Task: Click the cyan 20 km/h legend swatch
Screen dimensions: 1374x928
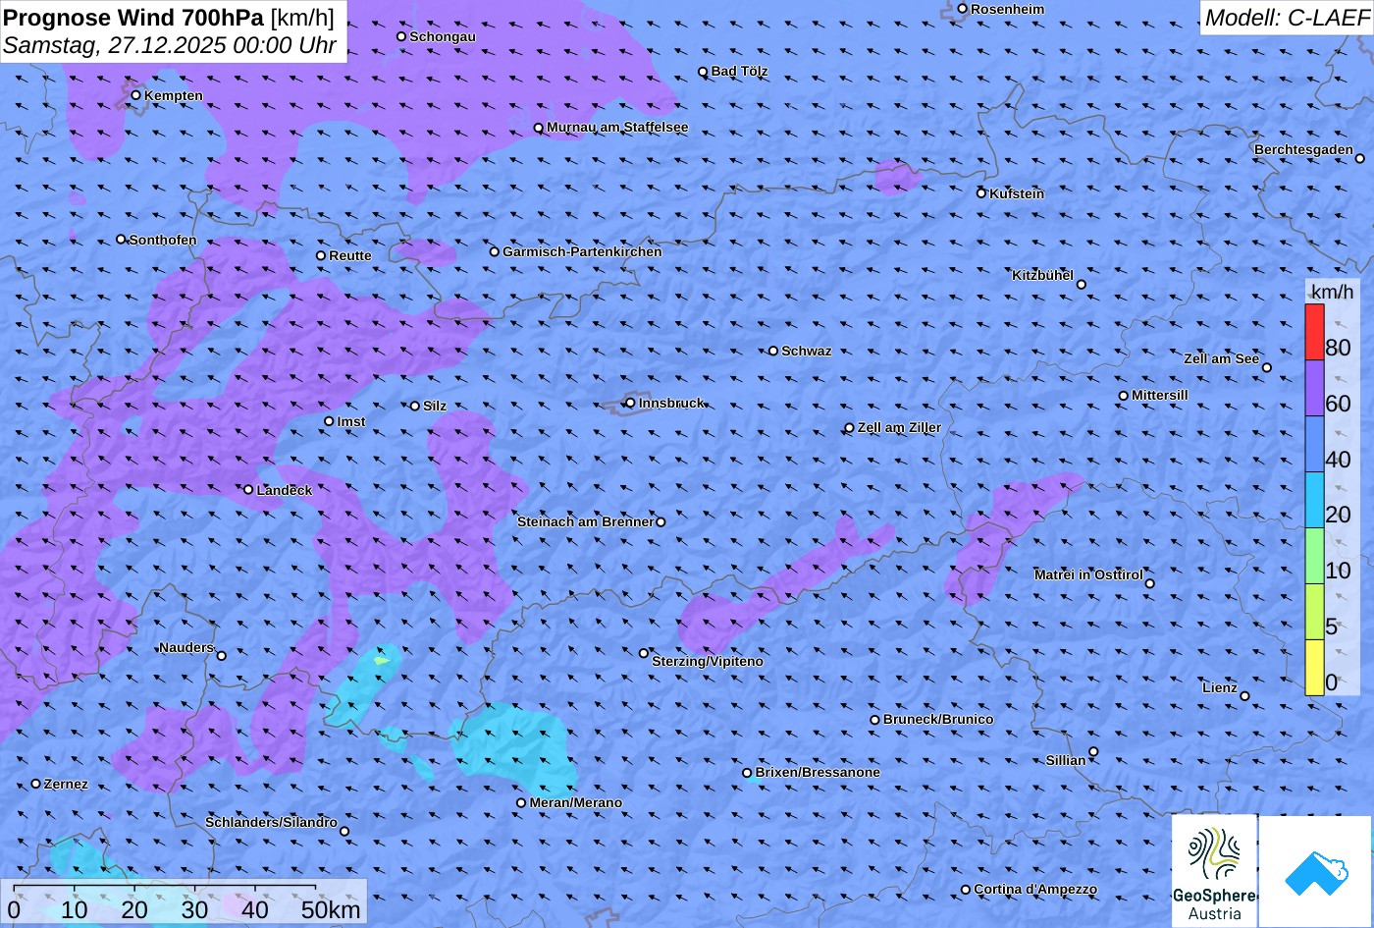Action: click(x=1314, y=500)
